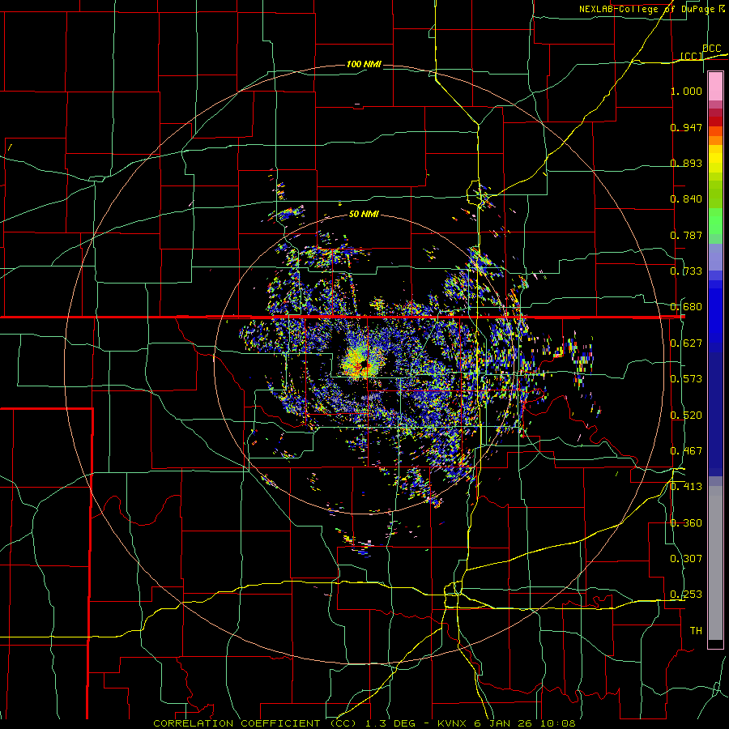This screenshot has width=729, height=729.
Task: Click the "100 NMI" range ring label
Action: pyautogui.click(x=364, y=64)
